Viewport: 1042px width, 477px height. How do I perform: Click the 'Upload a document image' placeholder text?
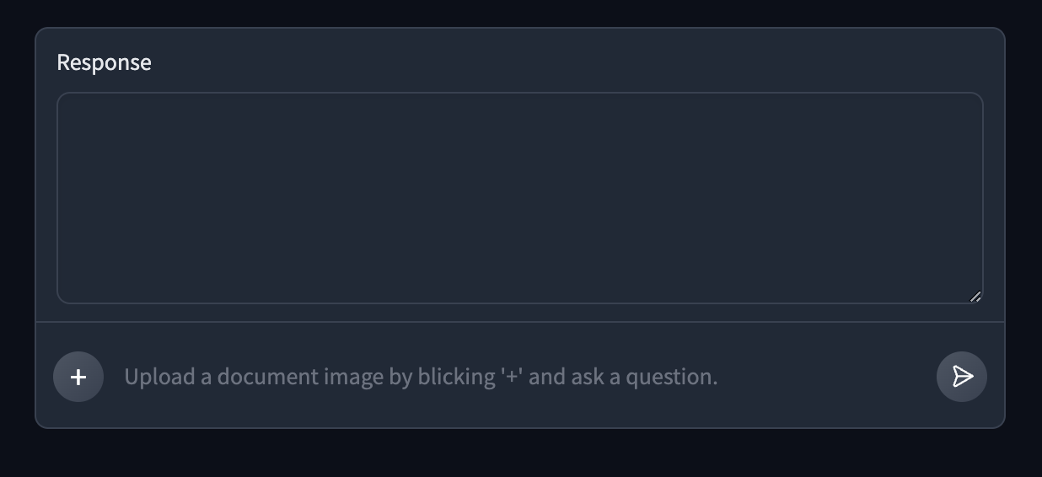[421, 377]
